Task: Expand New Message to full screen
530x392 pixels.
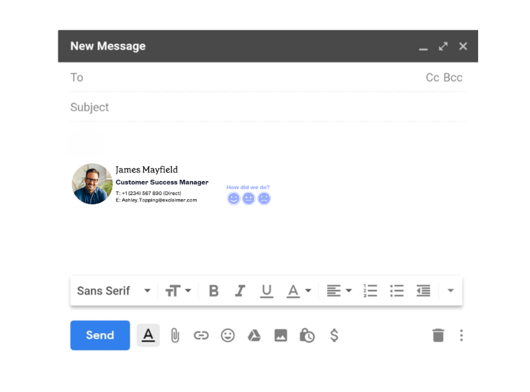Action: tap(443, 46)
